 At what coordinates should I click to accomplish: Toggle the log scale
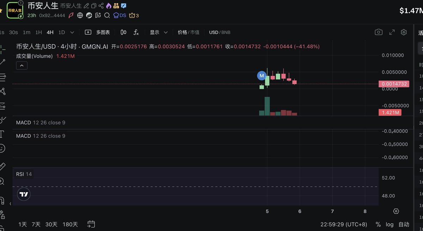coord(390,224)
